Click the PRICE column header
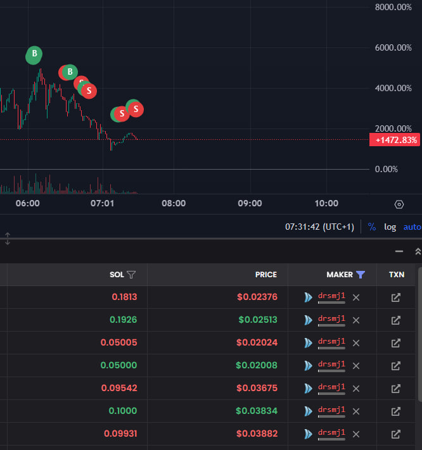422x450 pixels. tap(266, 275)
